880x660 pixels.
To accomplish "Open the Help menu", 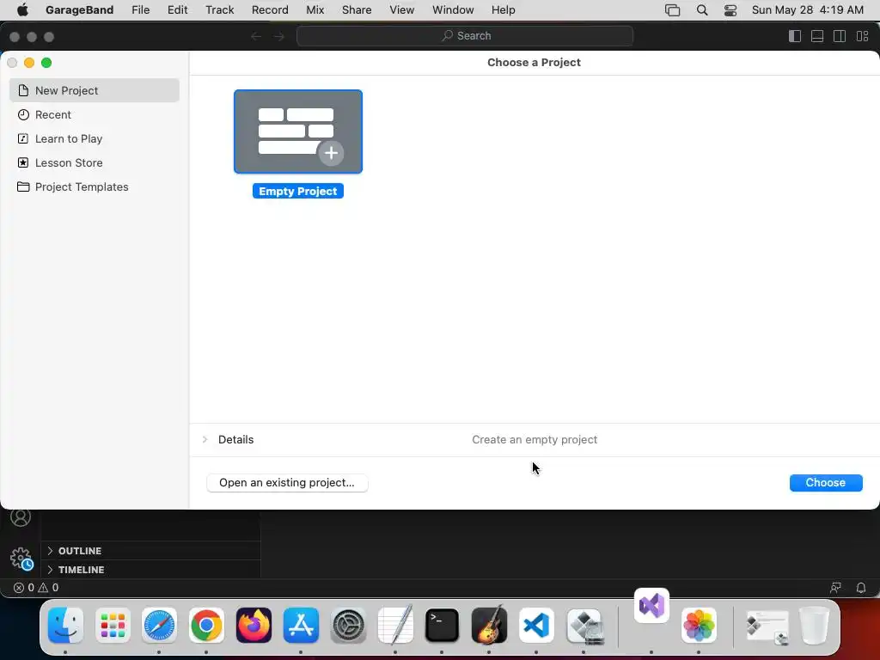I will pyautogui.click(x=504, y=10).
